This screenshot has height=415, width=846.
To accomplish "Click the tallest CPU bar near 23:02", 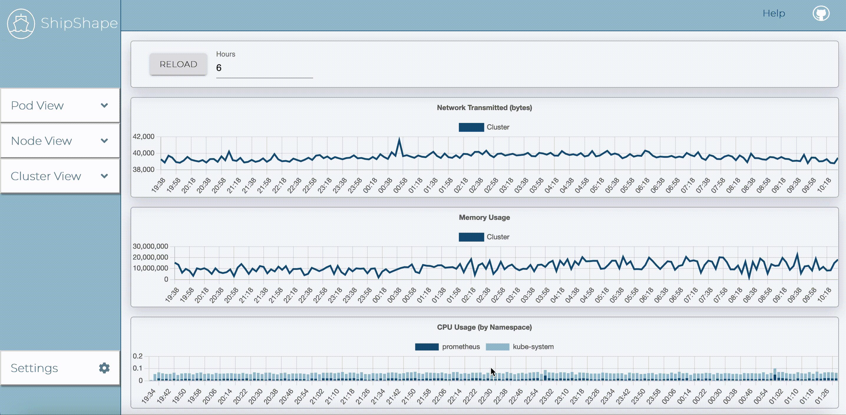I will [545, 375].
